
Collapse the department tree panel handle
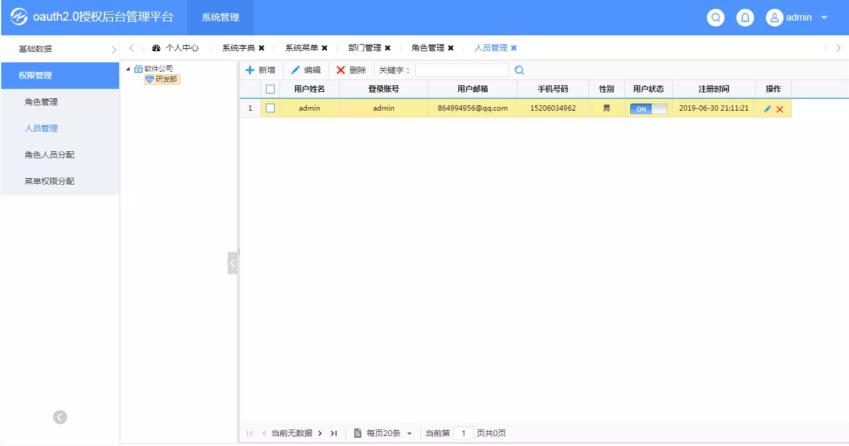coord(232,263)
